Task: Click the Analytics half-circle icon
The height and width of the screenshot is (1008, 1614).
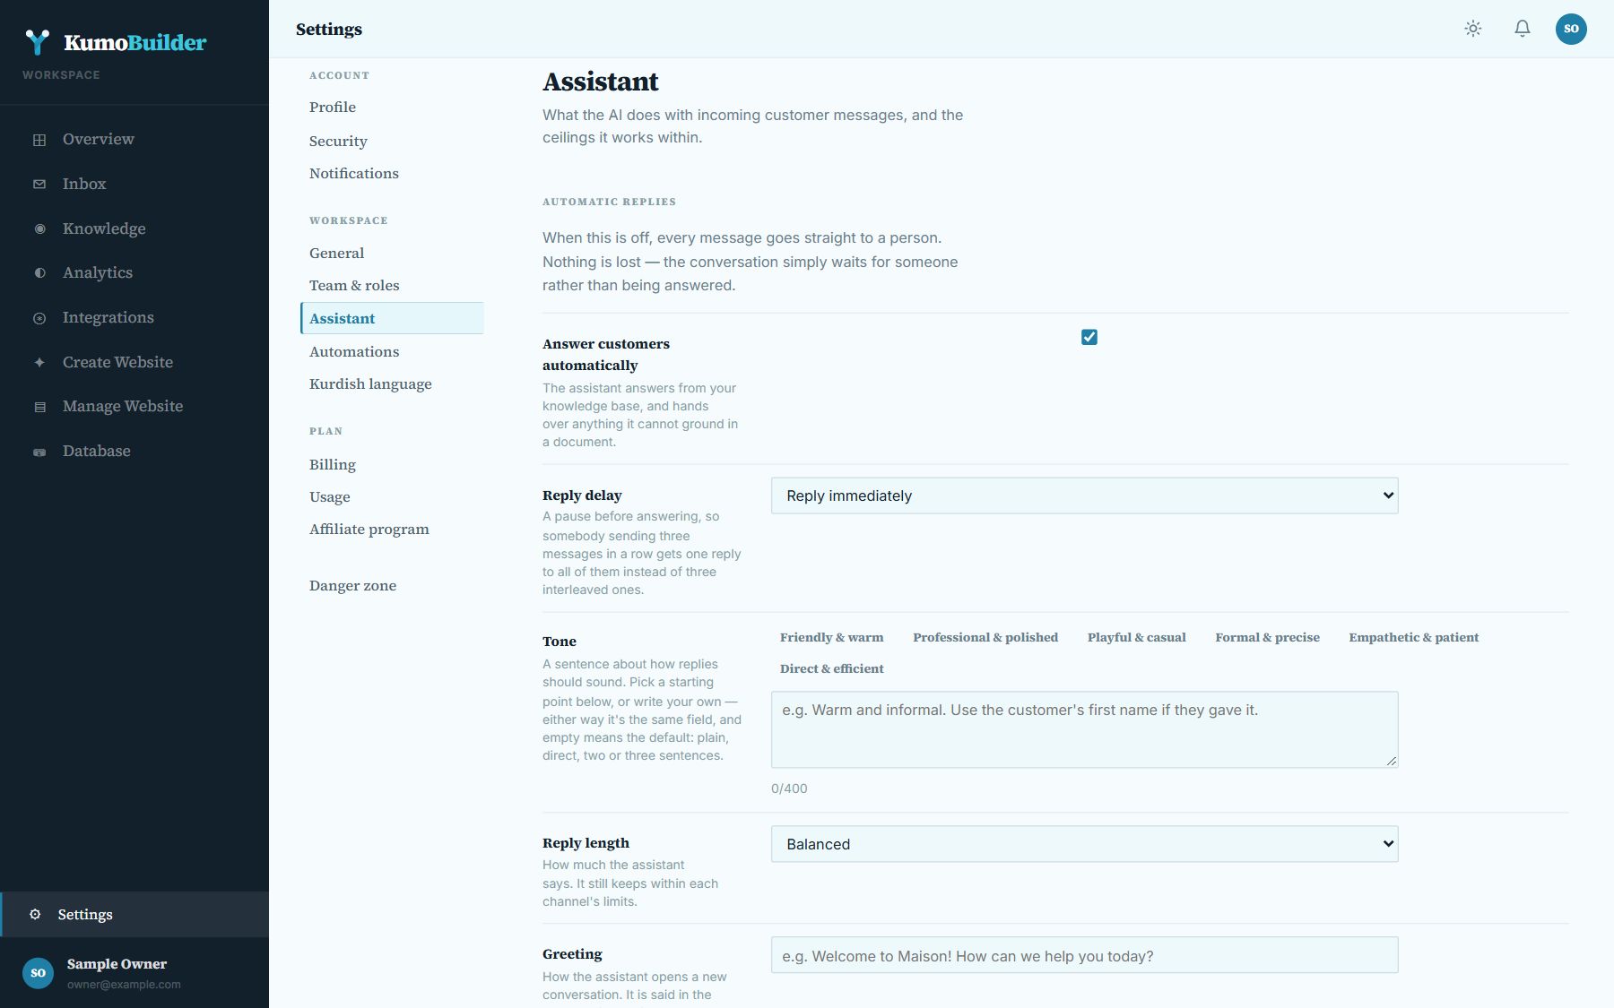Action: (x=39, y=273)
